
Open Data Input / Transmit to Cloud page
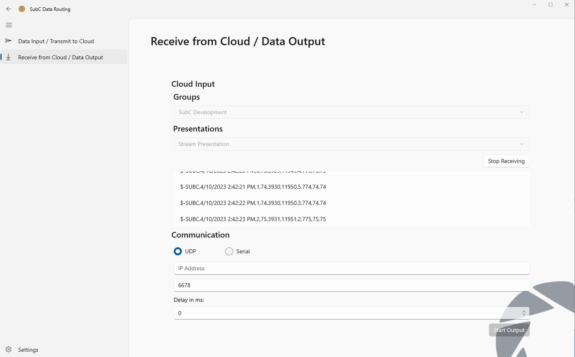56,41
